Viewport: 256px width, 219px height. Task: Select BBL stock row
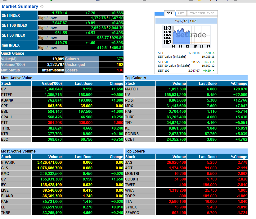click(x=62, y=112)
